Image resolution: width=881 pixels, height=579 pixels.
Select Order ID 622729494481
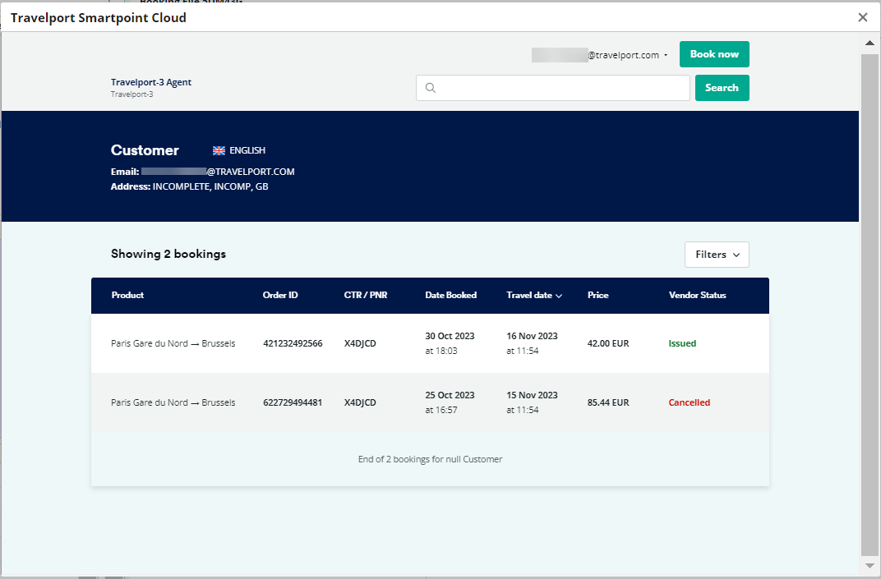[x=293, y=402]
